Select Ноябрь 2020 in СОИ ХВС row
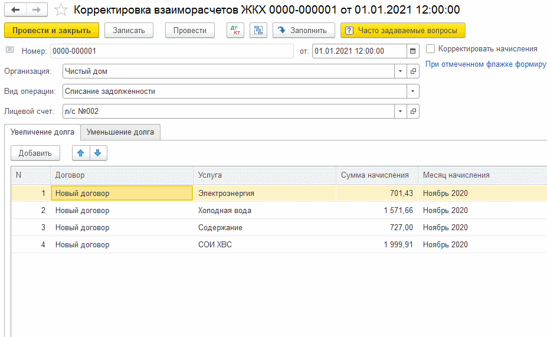Screen dimensions: 547x337 [483, 244]
